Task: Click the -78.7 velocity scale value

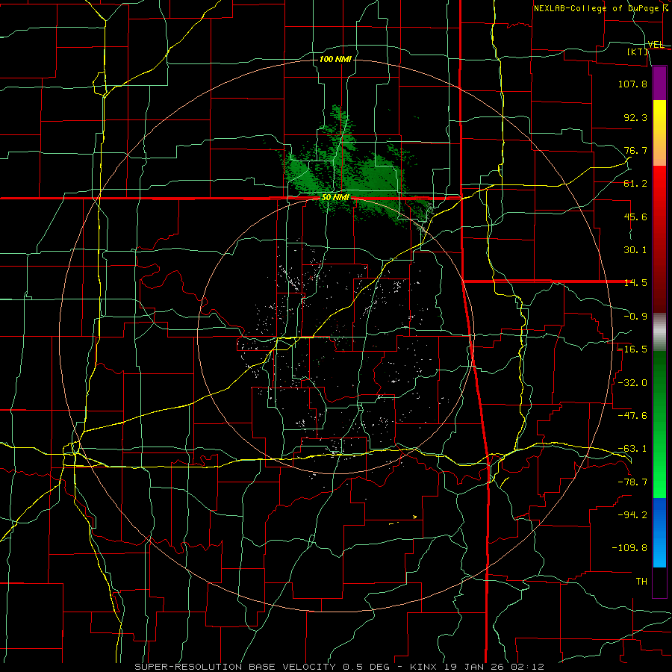Action: [632, 482]
